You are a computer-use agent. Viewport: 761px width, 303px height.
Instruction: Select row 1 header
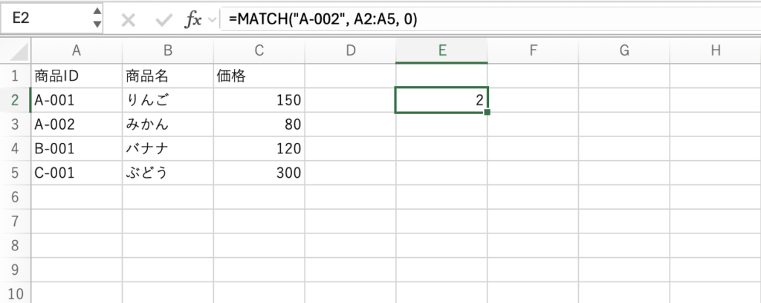click(x=15, y=75)
